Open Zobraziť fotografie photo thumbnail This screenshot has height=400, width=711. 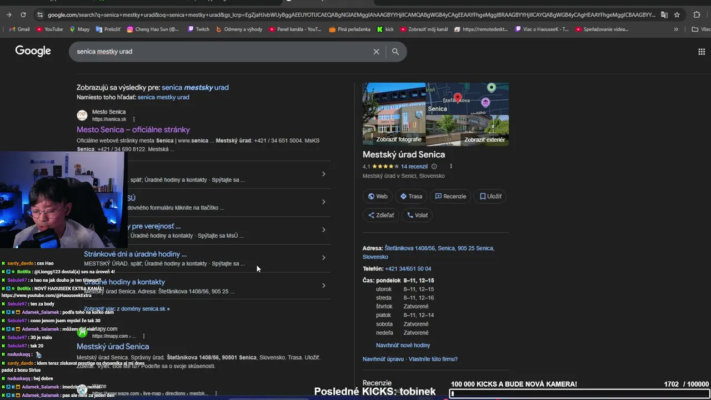click(394, 114)
